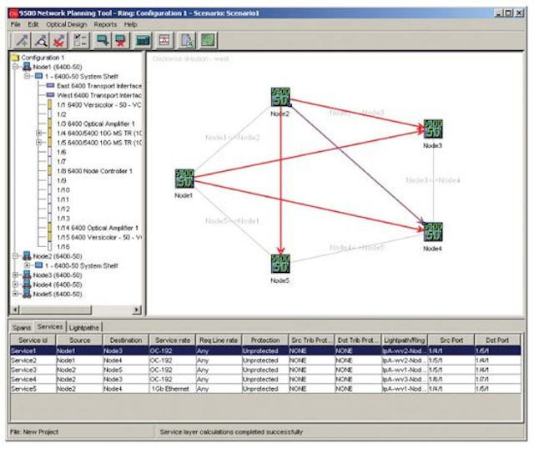Collapse Node1's 6400-50 System Shelf branch

coord(27,76)
